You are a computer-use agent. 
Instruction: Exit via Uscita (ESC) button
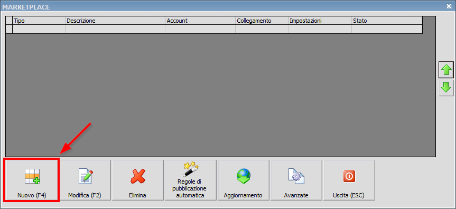349,180
